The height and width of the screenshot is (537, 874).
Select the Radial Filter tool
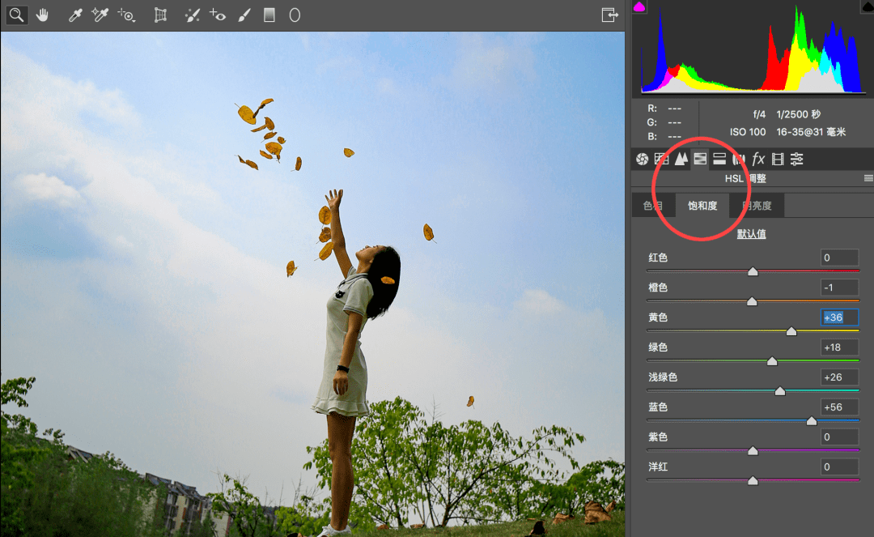coord(295,15)
